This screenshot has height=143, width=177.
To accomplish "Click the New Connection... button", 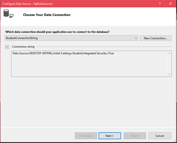I will [155, 38].
